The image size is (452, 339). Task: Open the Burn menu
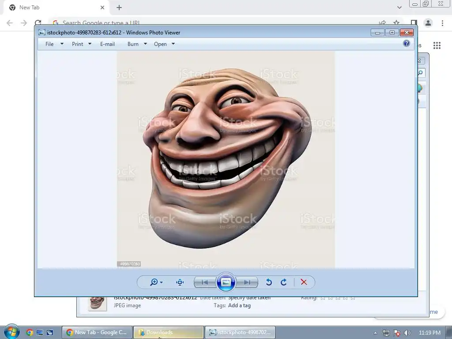click(133, 44)
